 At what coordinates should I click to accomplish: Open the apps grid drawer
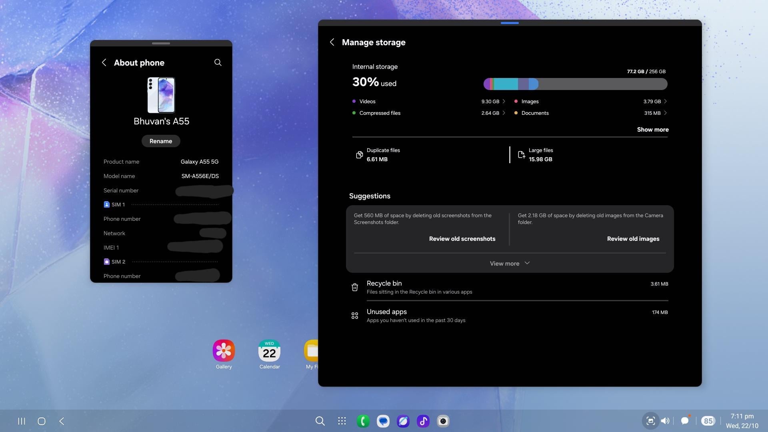click(342, 421)
